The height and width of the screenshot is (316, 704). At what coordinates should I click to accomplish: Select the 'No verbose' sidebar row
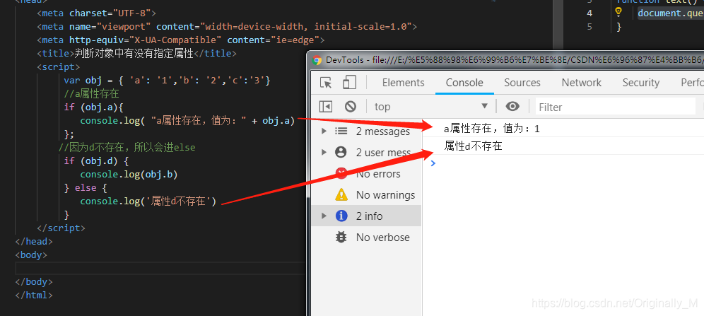366,238
